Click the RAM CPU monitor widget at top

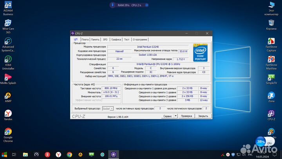pos(129,5)
